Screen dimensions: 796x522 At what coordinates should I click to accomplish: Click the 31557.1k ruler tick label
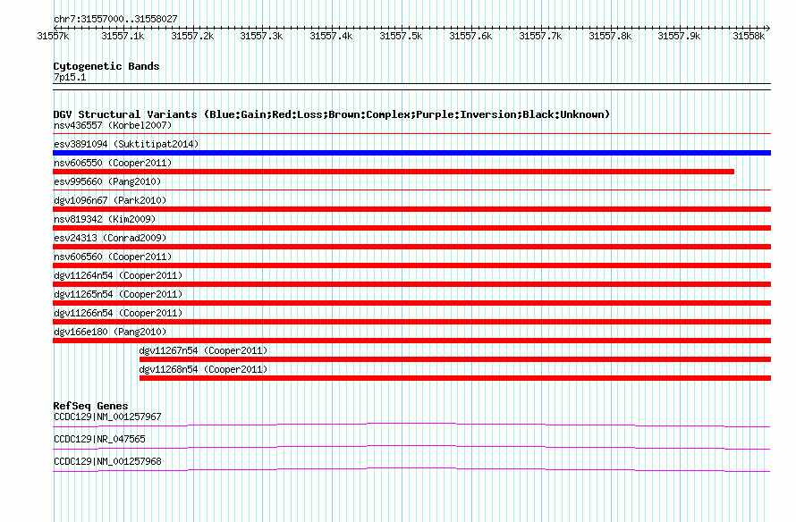(123, 36)
